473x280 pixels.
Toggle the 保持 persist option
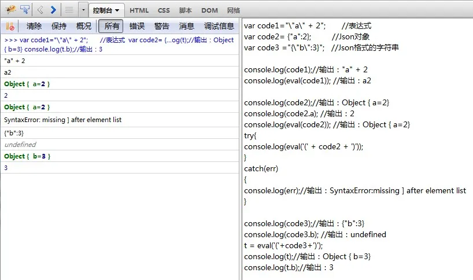(x=59, y=26)
